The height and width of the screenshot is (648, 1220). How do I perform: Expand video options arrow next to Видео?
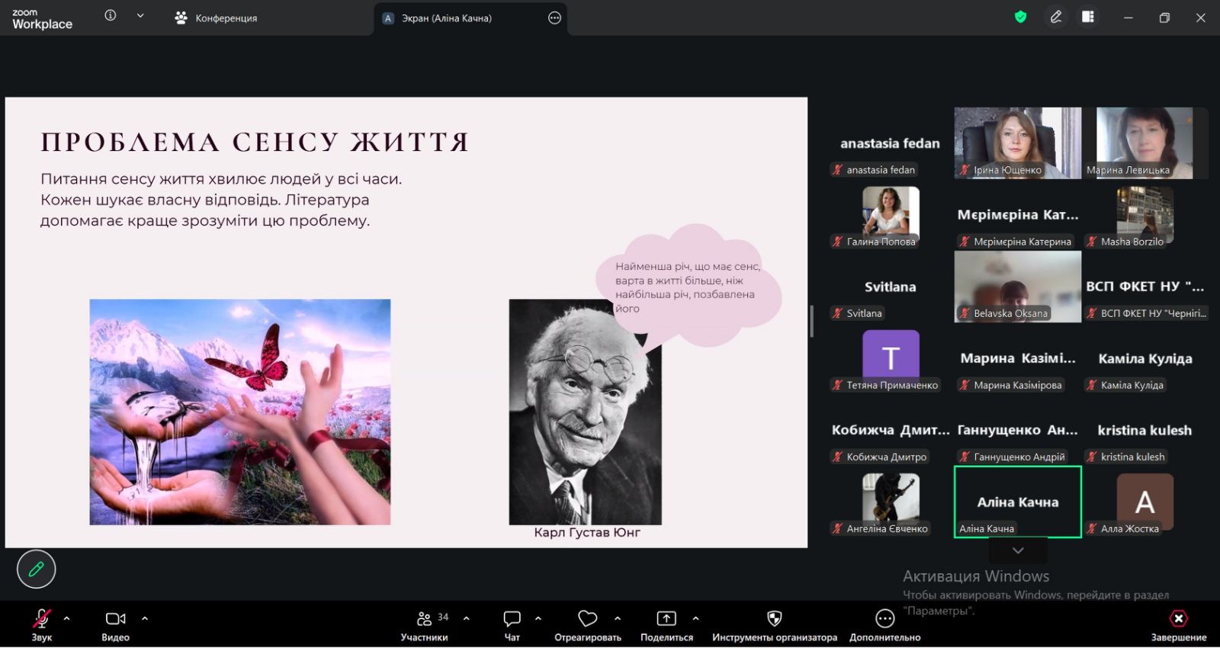(x=145, y=618)
